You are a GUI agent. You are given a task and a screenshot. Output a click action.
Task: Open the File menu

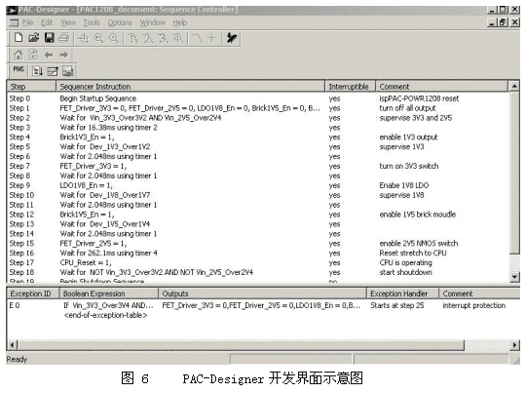(x=27, y=22)
